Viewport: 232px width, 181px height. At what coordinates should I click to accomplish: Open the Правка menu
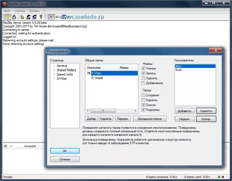point(34,11)
